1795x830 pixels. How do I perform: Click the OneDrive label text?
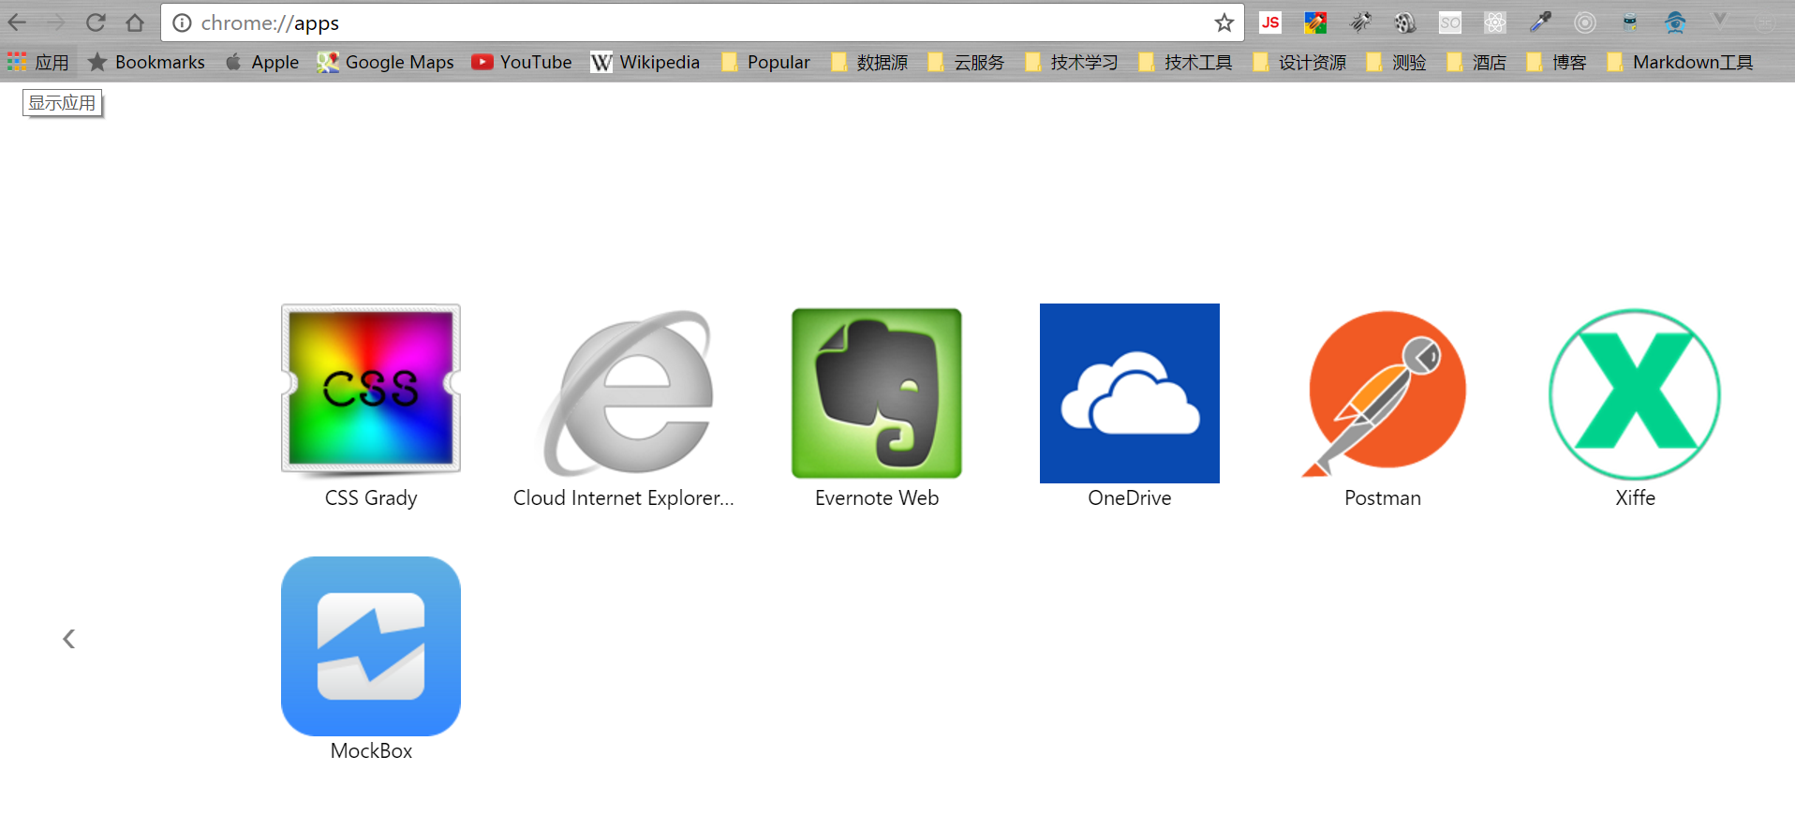[x=1130, y=498]
